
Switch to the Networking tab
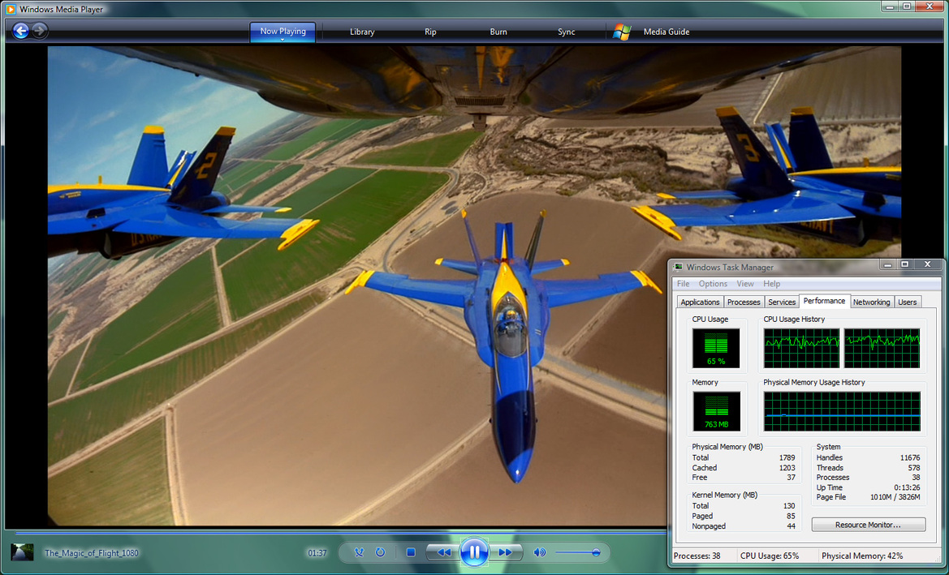pyautogui.click(x=872, y=302)
